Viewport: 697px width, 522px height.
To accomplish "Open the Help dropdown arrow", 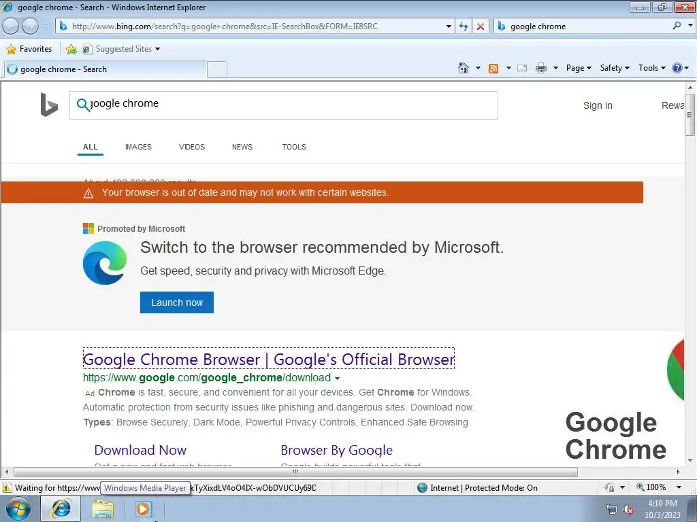I will 687,69.
